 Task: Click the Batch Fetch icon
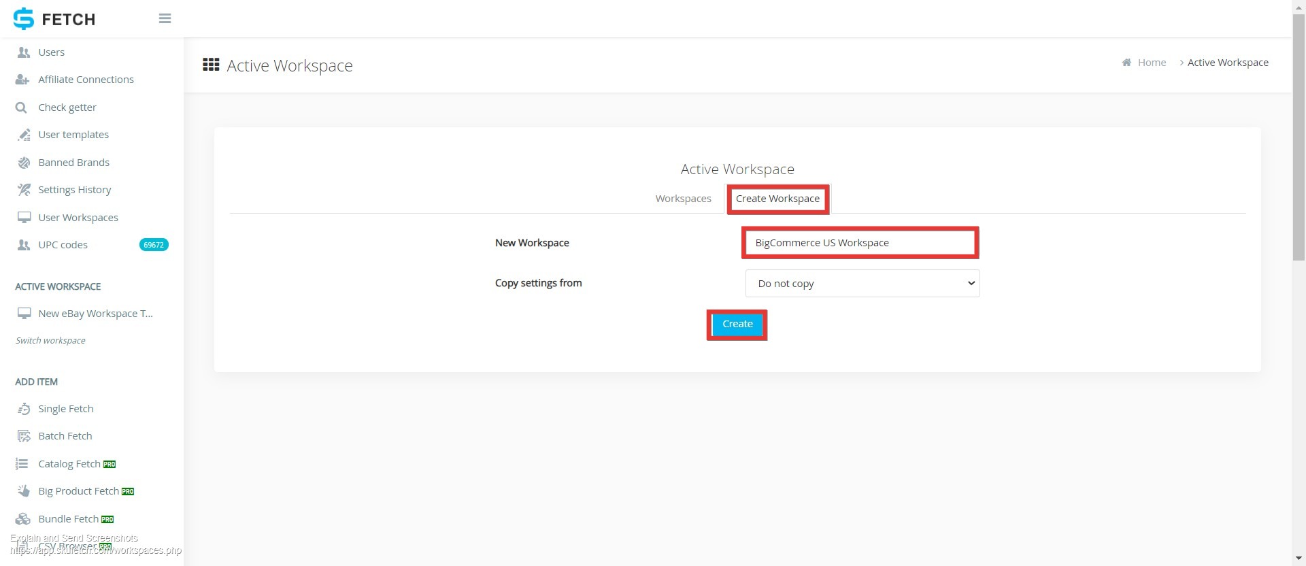(24, 436)
